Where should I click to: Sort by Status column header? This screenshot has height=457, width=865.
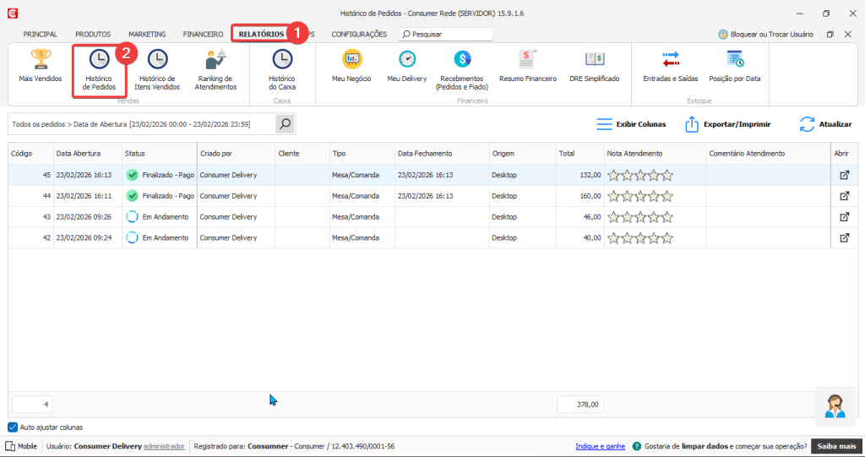coord(160,154)
